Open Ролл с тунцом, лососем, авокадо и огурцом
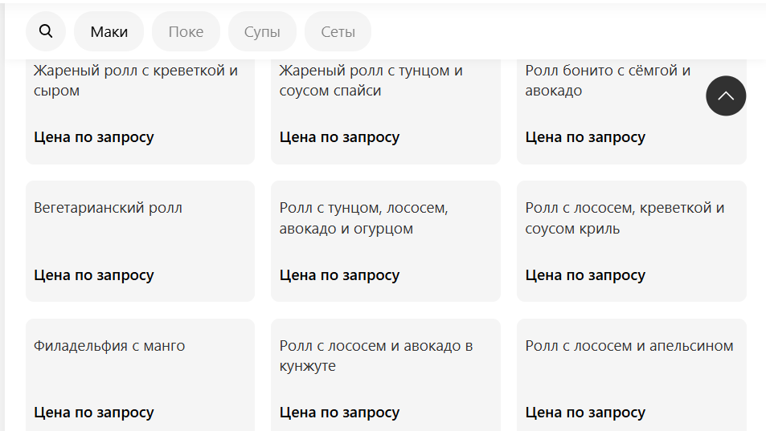This screenshot has height=431, width=766. (x=364, y=218)
